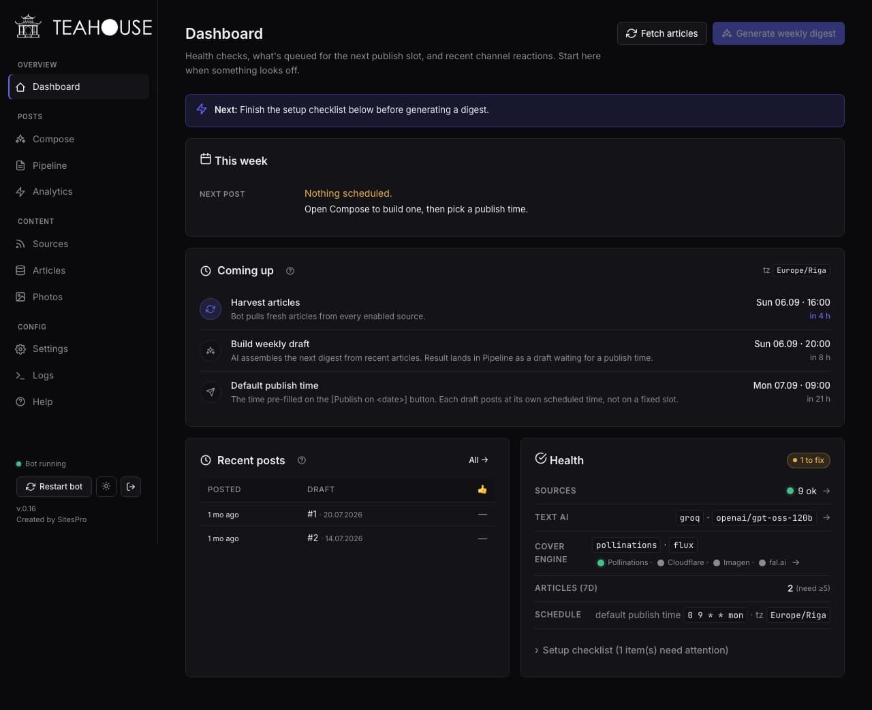Image resolution: width=872 pixels, height=710 pixels.
Task: Open Text AI settings arrow
Action: coord(826,518)
